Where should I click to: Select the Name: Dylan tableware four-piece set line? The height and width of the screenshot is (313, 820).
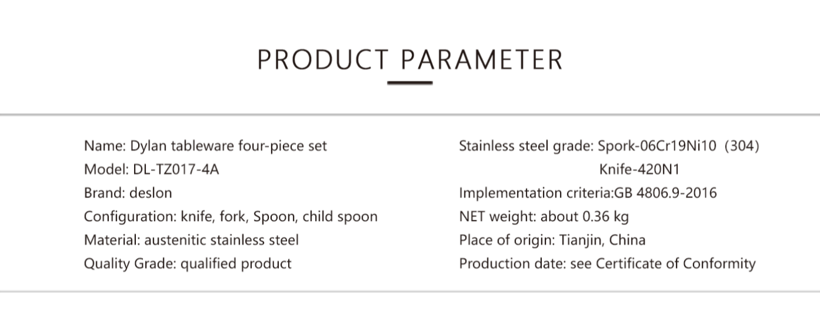pyautogui.click(x=206, y=146)
